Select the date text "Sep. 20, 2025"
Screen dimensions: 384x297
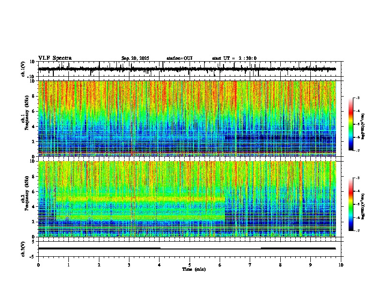point(135,58)
